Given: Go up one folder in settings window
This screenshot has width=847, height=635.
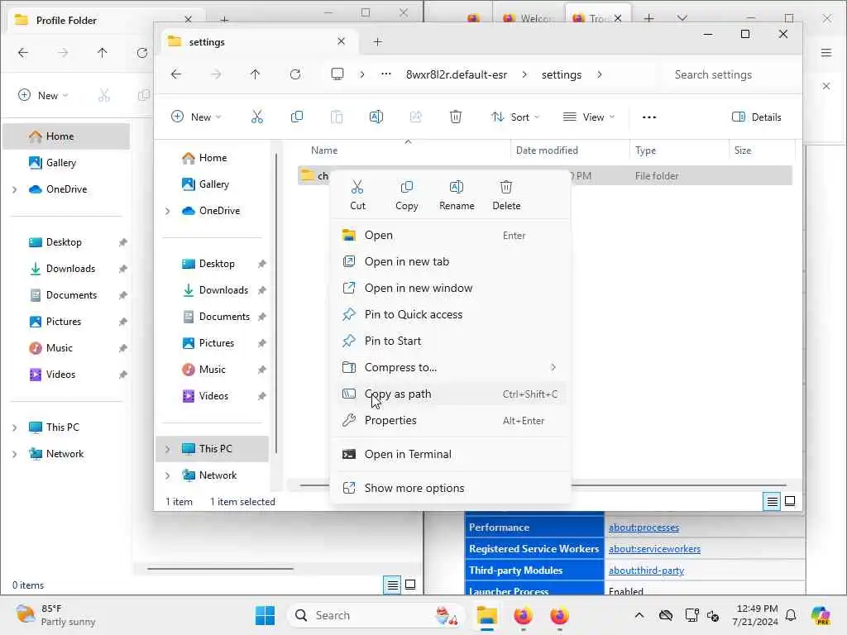Looking at the screenshot, I should (x=255, y=74).
